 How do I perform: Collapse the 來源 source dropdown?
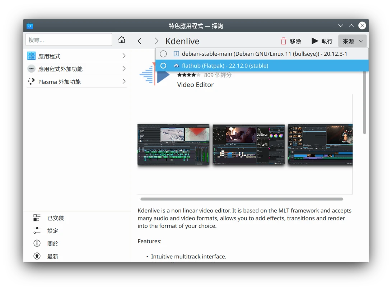tap(352, 41)
